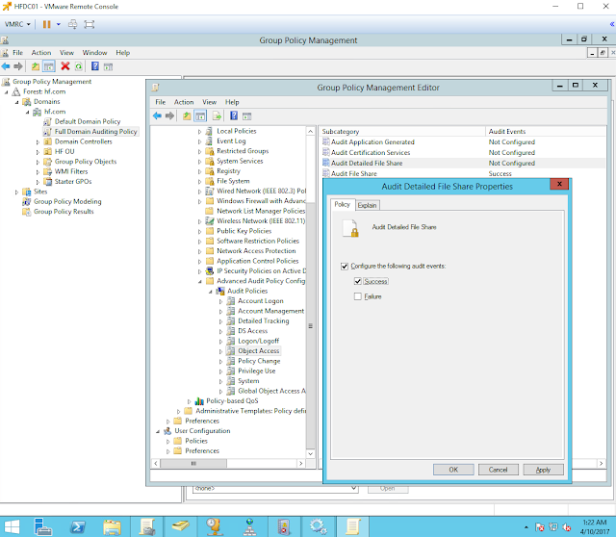This screenshot has width=616, height=537.
Task: Click the red delete X in Group Policy Management toolbar
Action: [x=65, y=66]
